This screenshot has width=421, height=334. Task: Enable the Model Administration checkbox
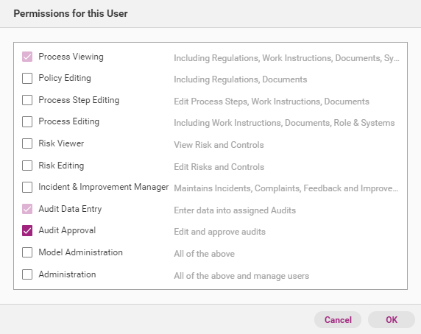point(27,252)
